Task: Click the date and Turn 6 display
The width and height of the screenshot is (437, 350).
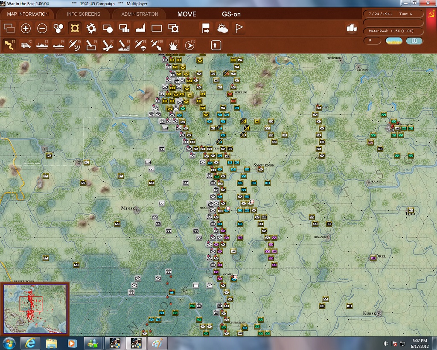Action: pos(393,14)
